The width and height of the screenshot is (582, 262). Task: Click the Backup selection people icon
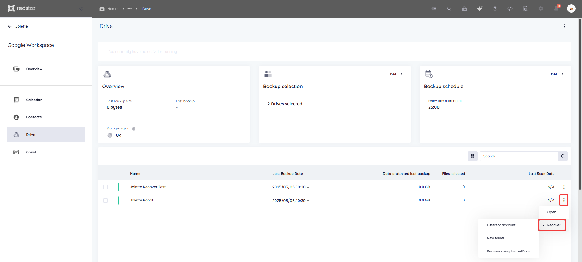point(268,74)
